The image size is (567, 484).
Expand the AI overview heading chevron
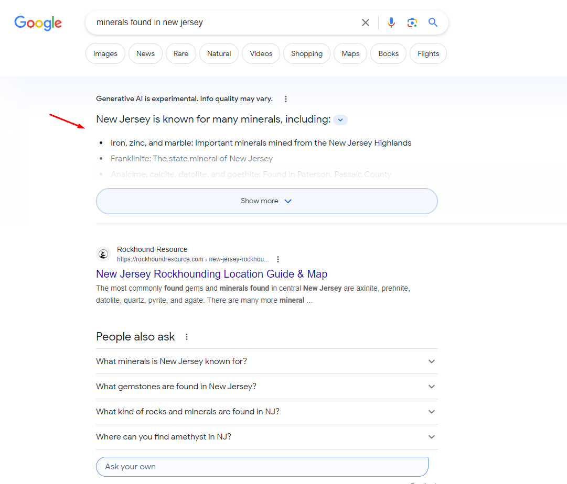coord(340,120)
